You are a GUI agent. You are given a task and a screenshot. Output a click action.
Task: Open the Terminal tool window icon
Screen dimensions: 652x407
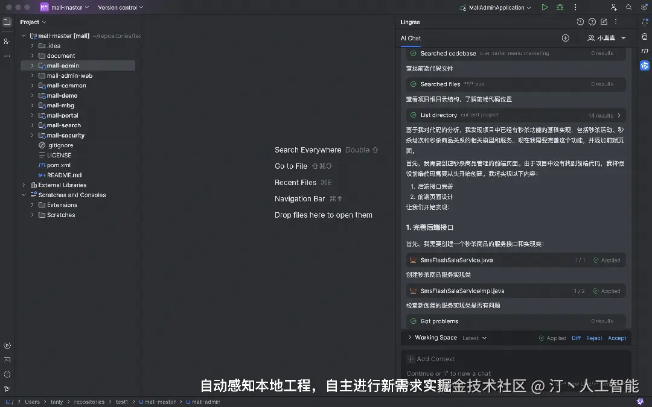(7, 360)
